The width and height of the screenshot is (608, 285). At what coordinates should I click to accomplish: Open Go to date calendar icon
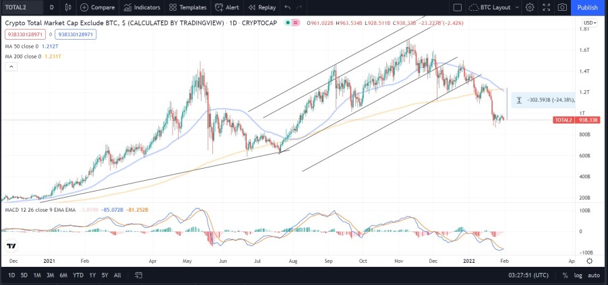pyautogui.click(x=138, y=276)
